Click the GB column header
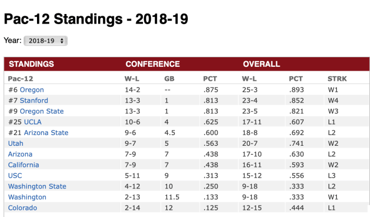 (x=169, y=79)
